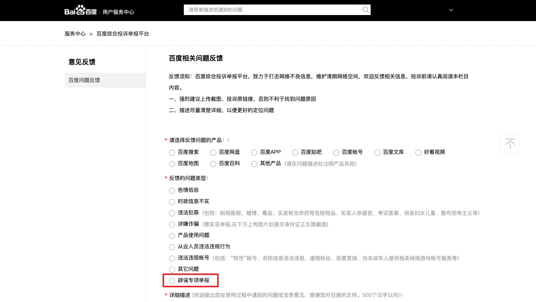Open 百度综合投诉举报平台 breadcrumb

123,34
